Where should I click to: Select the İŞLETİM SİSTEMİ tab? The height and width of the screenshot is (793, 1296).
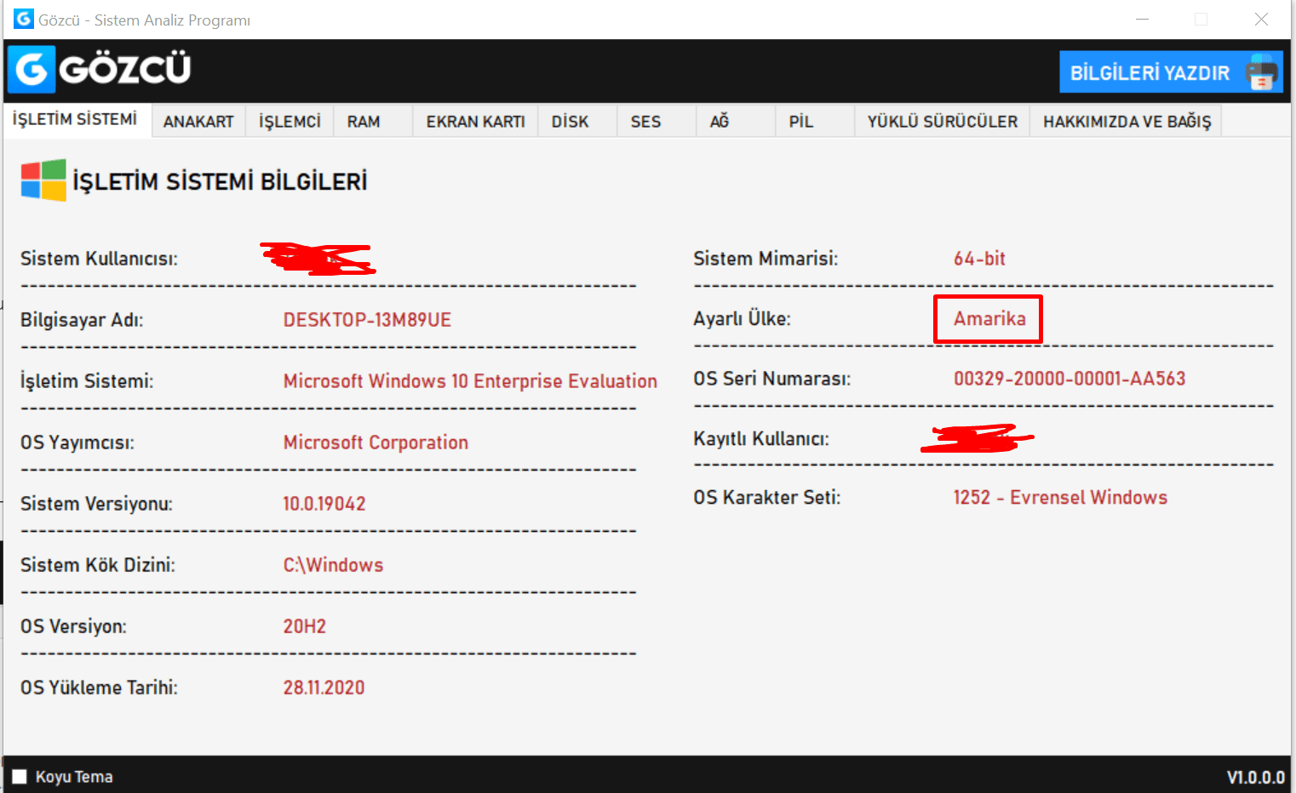pyautogui.click(x=75, y=120)
